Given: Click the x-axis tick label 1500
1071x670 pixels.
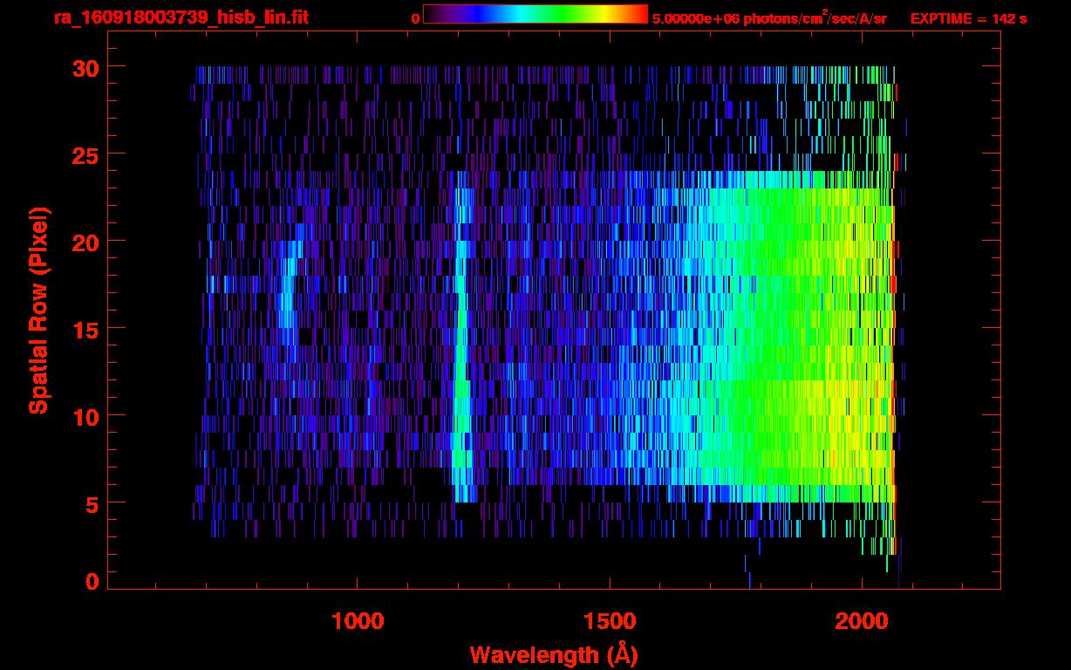Looking at the screenshot, I should tap(610, 620).
